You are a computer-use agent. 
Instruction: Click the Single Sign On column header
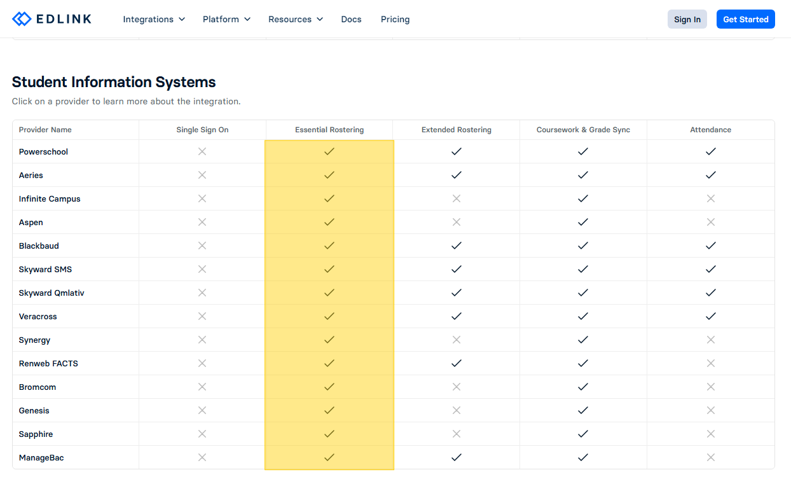coord(202,130)
